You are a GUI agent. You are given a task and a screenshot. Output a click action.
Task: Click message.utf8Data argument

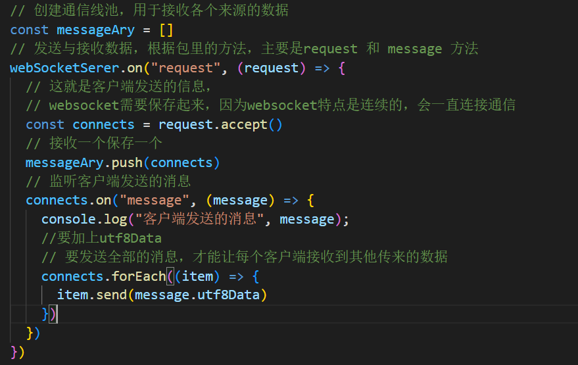197,295
